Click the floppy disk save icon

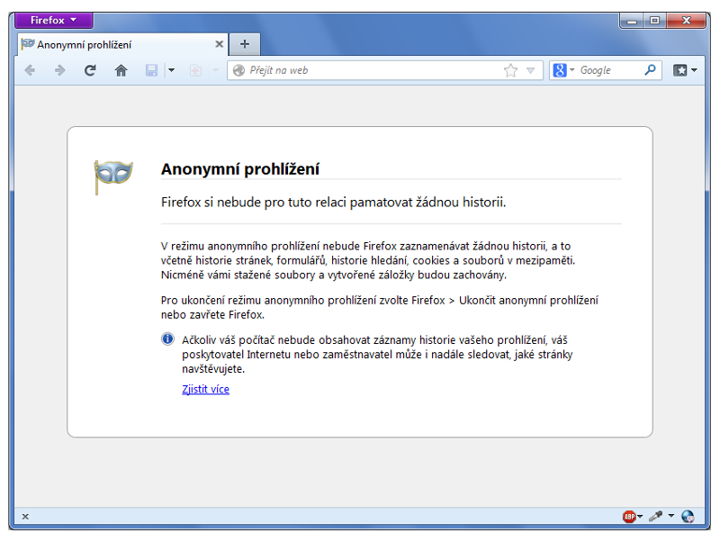click(x=152, y=70)
